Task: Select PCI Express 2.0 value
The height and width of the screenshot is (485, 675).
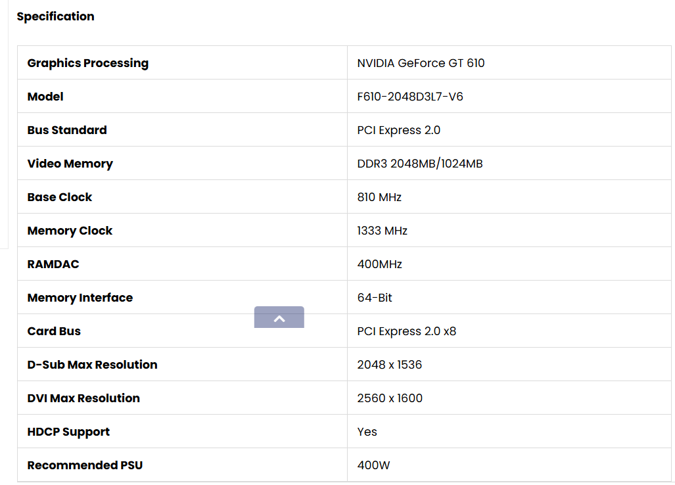Action: pyautogui.click(x=399, y=130)
